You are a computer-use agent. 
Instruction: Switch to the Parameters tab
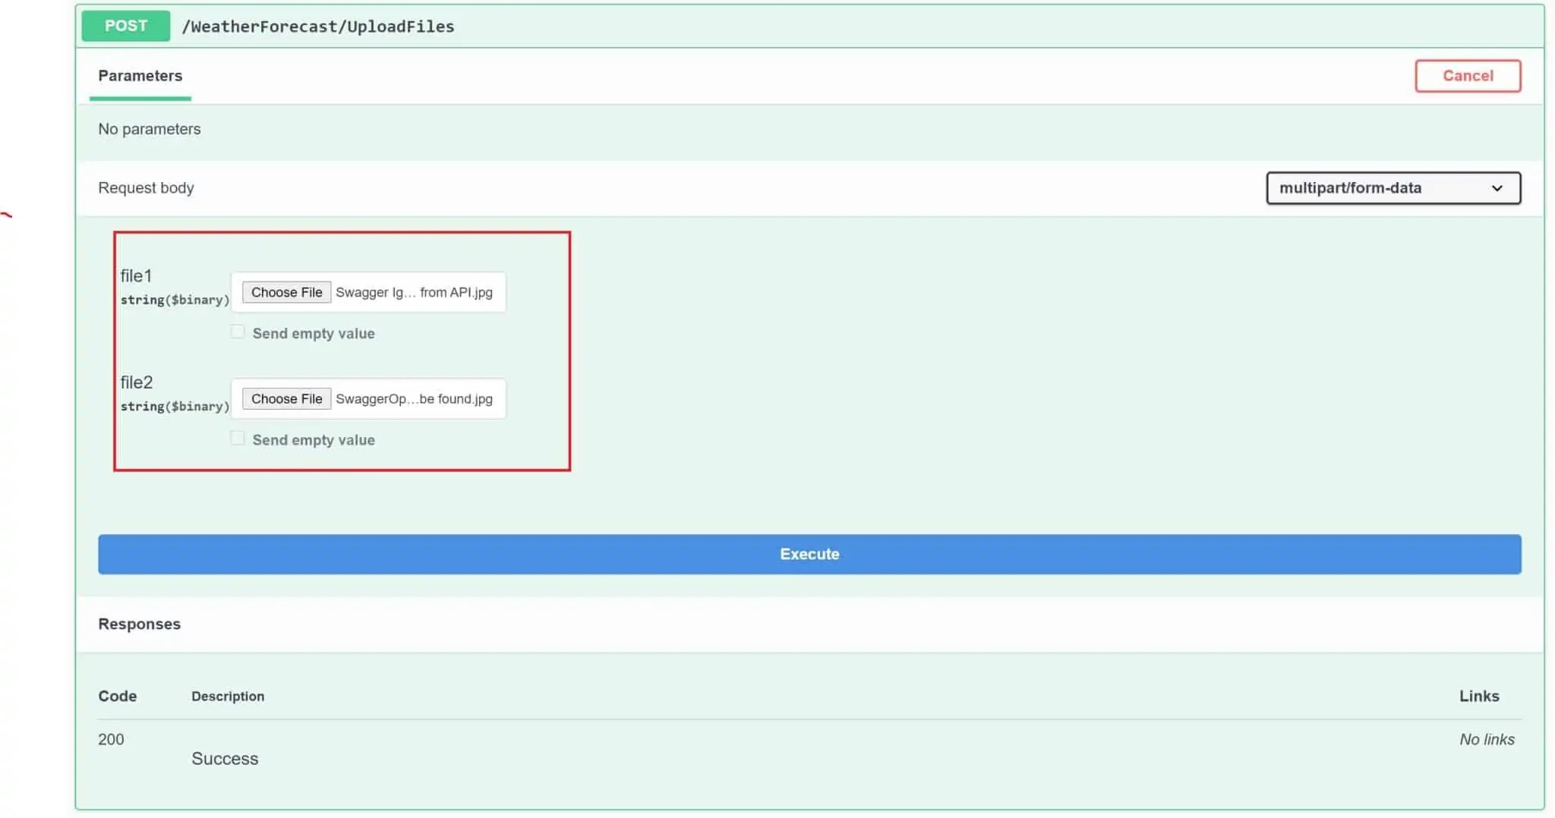(140, 75)
